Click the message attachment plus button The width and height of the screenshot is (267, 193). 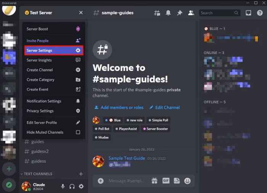pos(101,181)
